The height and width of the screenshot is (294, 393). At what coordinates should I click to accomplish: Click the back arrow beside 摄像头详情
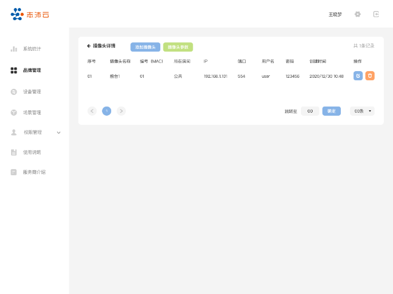[89, 46]
